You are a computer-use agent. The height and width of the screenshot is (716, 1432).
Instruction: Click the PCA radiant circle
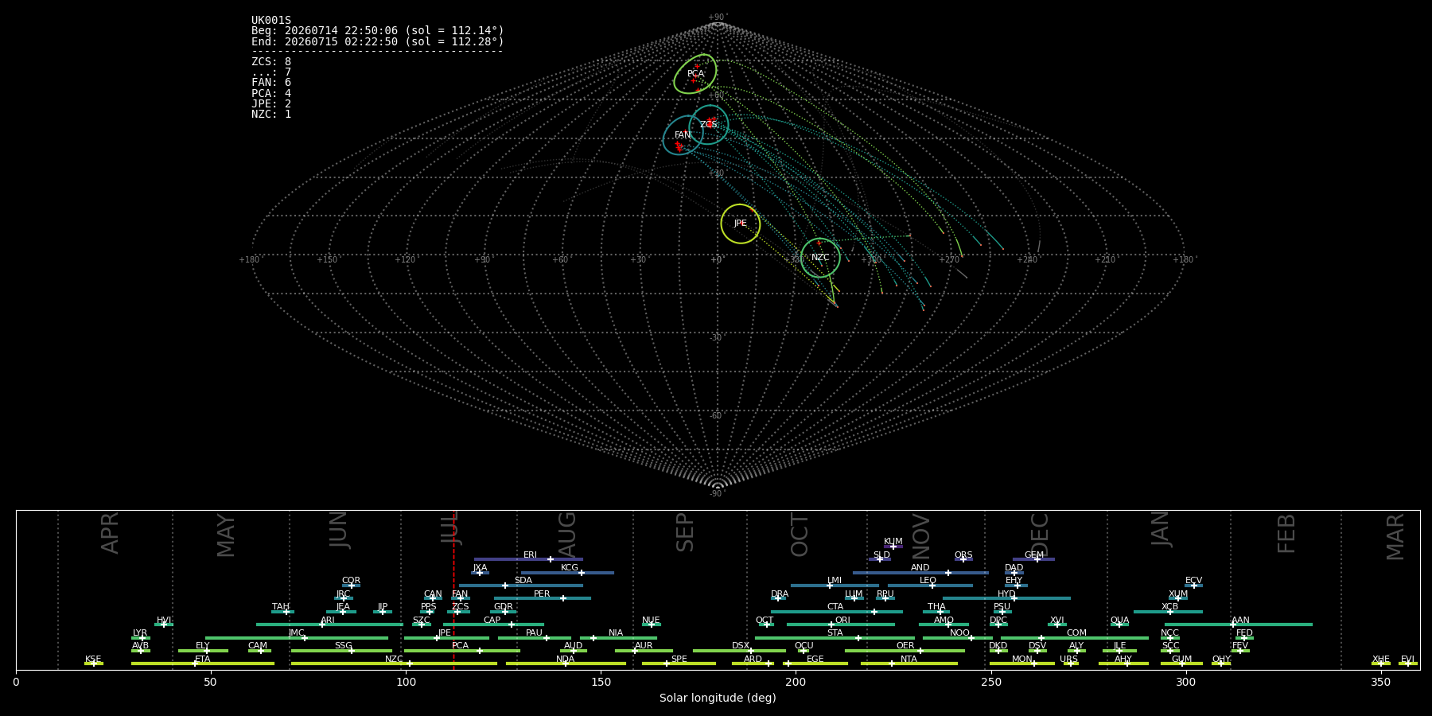coord(695,74)
